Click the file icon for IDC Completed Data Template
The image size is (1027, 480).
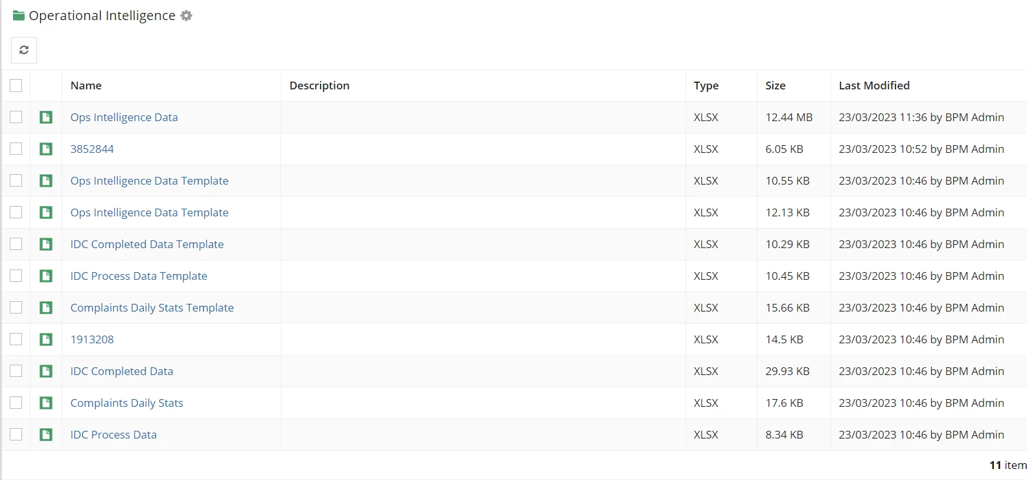pyautogui.click(x=46, y=244)
